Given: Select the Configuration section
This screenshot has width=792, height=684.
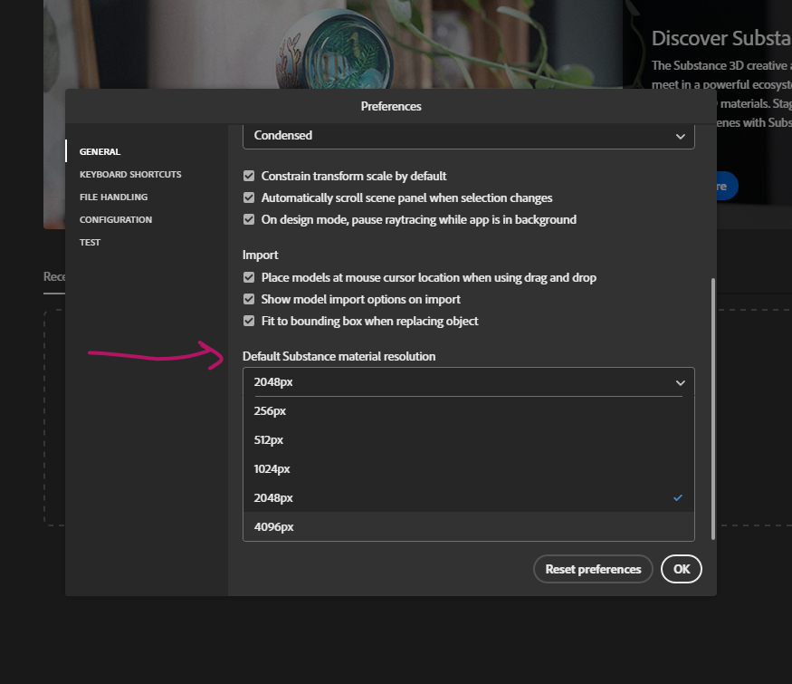Looking at the screenshot, I should click(115, 219).
